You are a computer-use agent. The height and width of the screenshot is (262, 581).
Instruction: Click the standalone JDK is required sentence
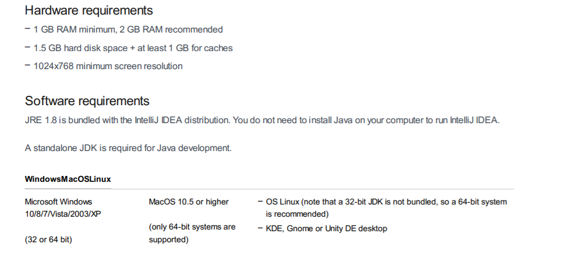pos(128,148)
